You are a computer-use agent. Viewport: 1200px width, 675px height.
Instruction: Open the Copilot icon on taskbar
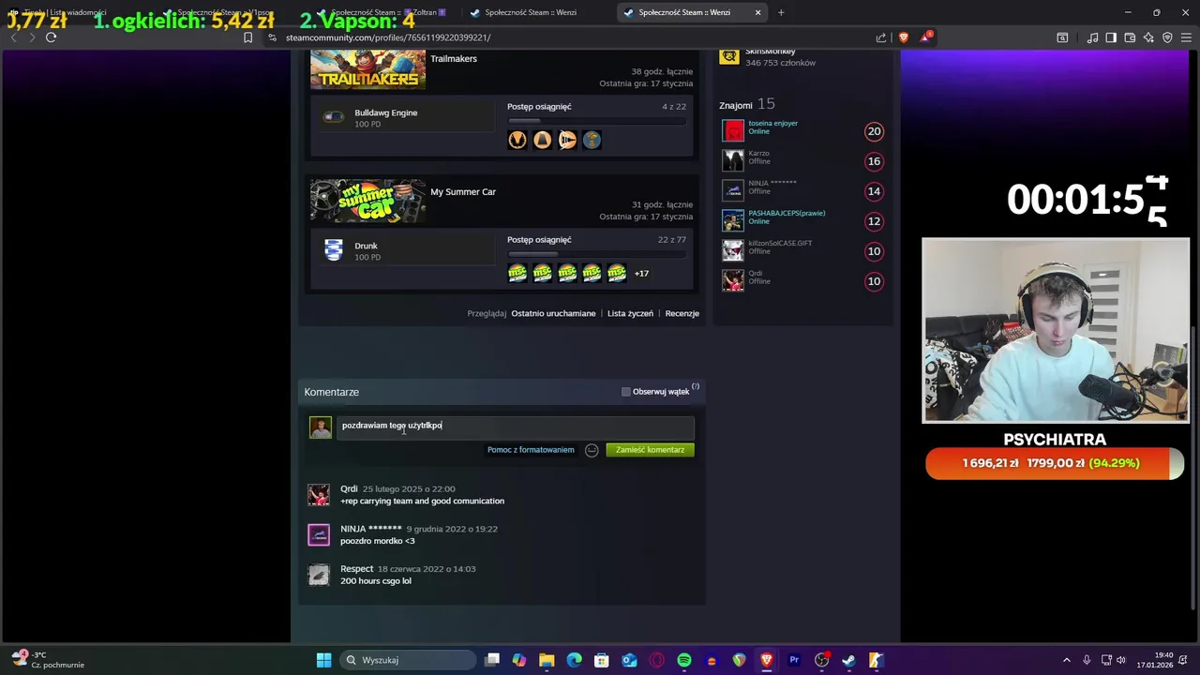coord(519,660)
